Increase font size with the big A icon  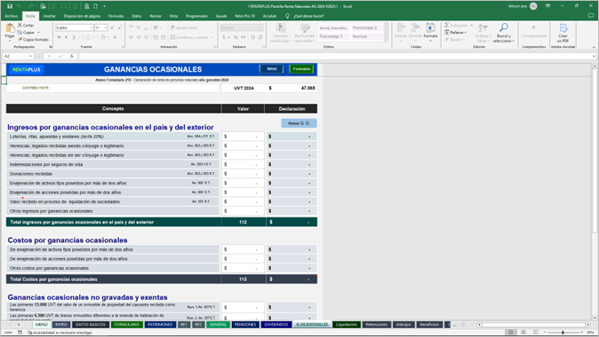tap(112, 27)
